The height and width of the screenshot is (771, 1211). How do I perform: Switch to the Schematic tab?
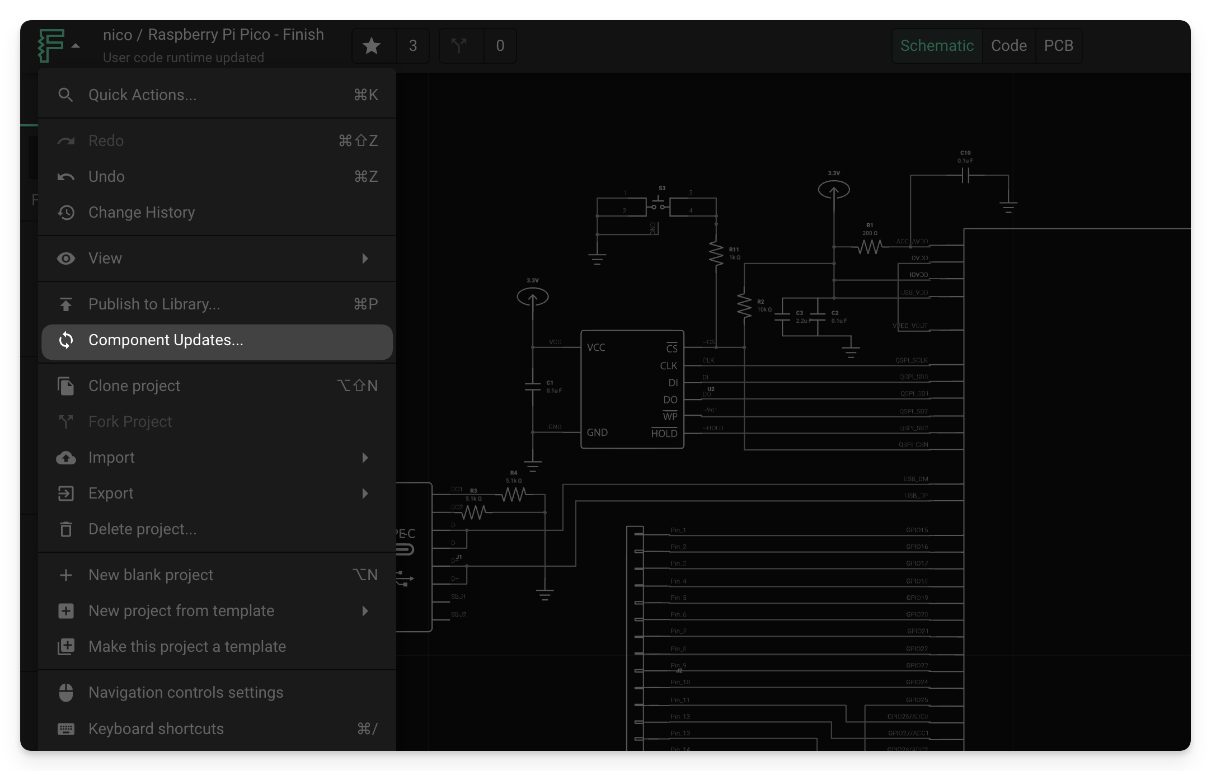(937, 46)
